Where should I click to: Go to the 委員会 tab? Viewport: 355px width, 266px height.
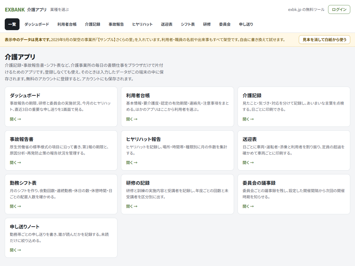[225, 24]
